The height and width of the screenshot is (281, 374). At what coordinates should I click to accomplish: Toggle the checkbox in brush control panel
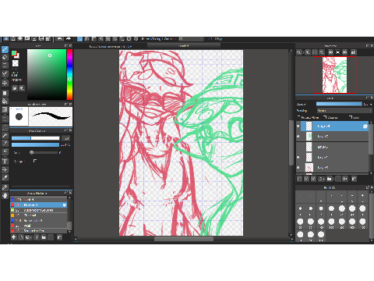click(x=35, y=161)
